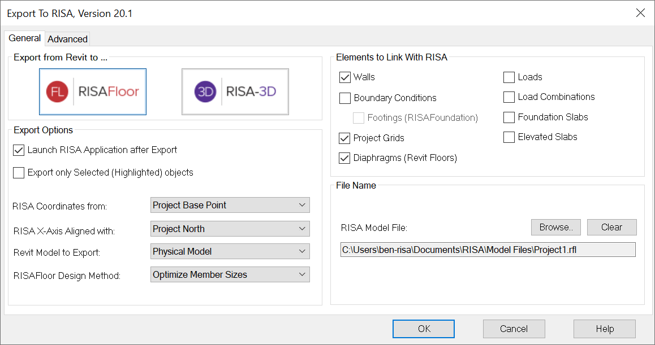Enable Load Combinations export

click(x=509, y=97)
